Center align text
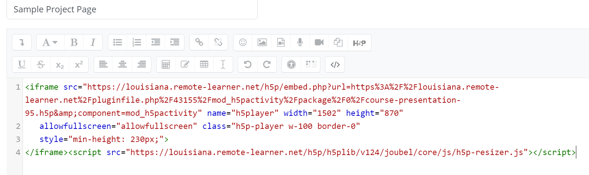Viewport: 589px width, 175px height. (x=122, y=65)
